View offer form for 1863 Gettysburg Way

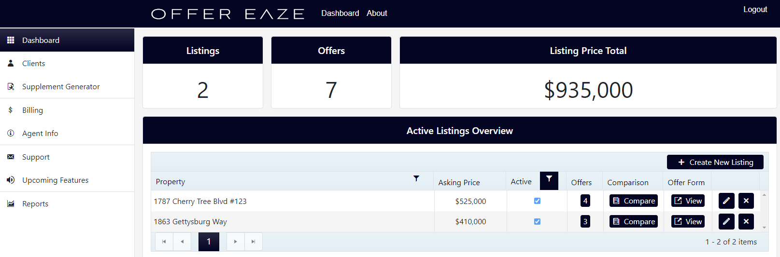[x=688, y=222]
